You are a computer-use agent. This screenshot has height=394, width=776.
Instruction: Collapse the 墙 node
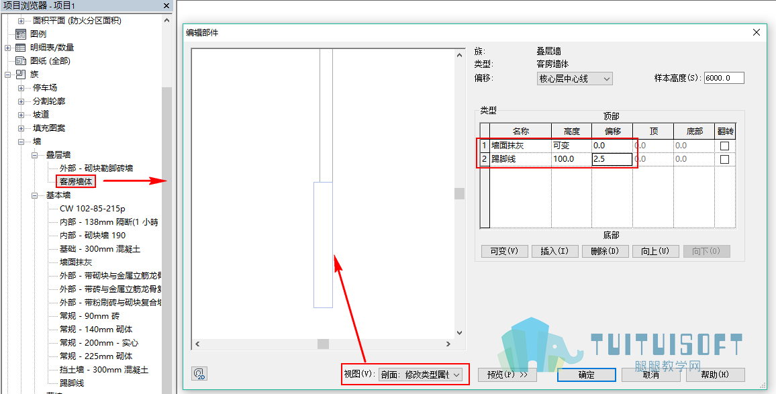coord(21,142)
